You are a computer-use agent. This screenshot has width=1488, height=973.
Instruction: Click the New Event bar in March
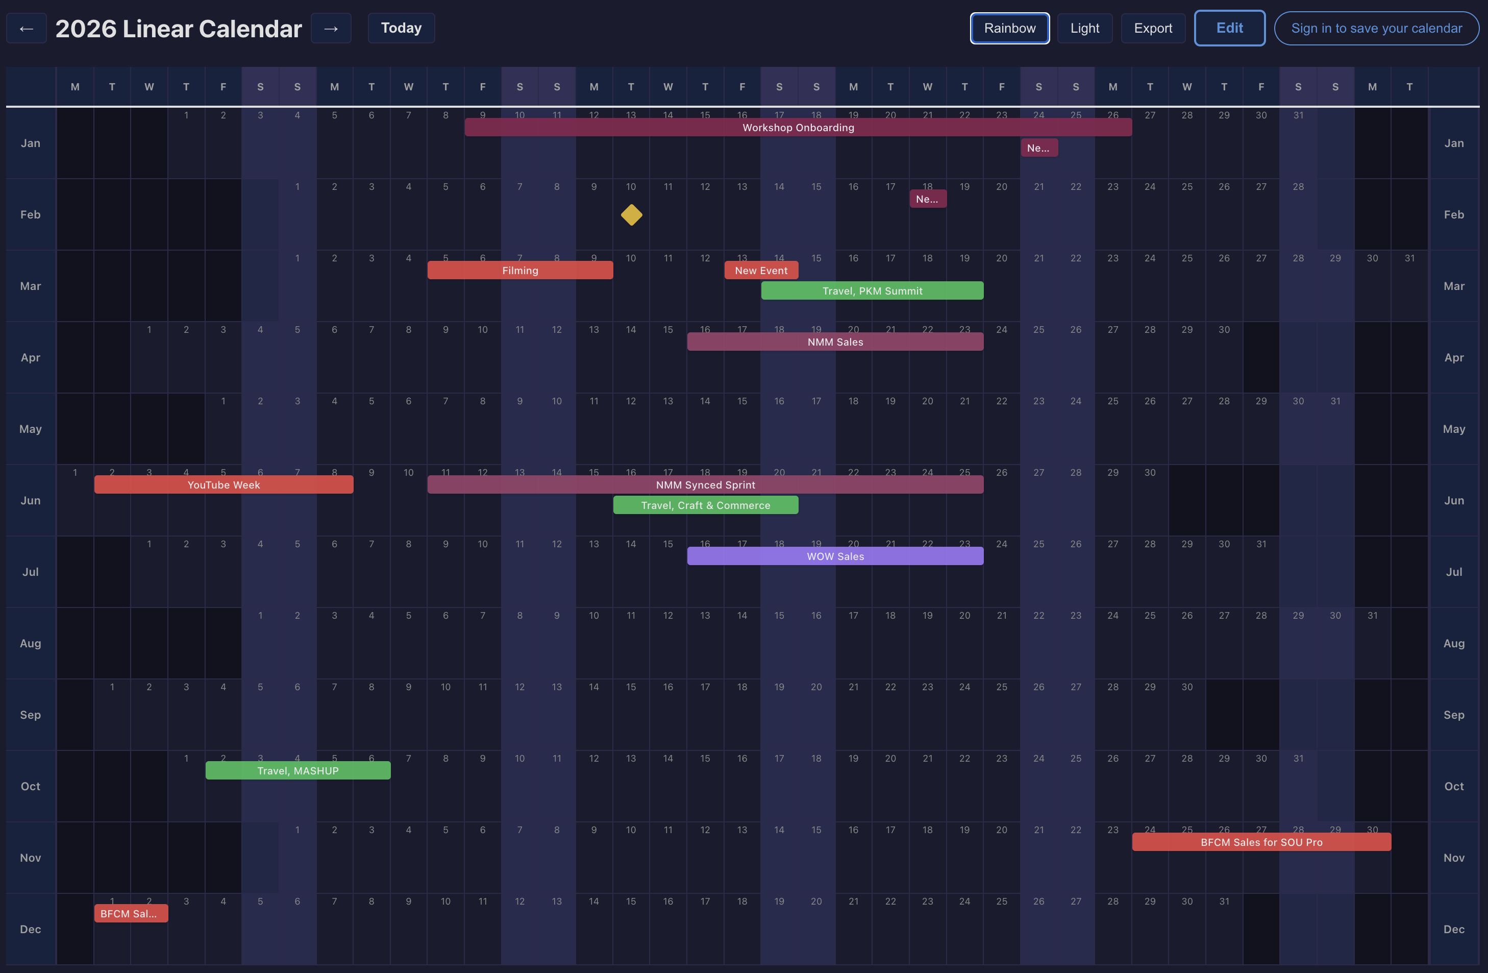point(761,270)
